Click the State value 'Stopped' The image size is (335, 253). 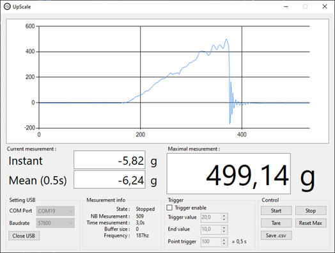[145, 209]
